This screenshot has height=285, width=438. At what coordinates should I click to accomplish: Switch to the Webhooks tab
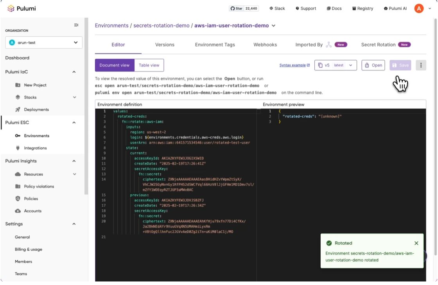[265, 45]
